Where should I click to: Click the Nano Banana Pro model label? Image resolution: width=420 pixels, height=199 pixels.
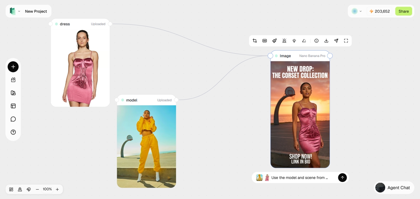312,56
